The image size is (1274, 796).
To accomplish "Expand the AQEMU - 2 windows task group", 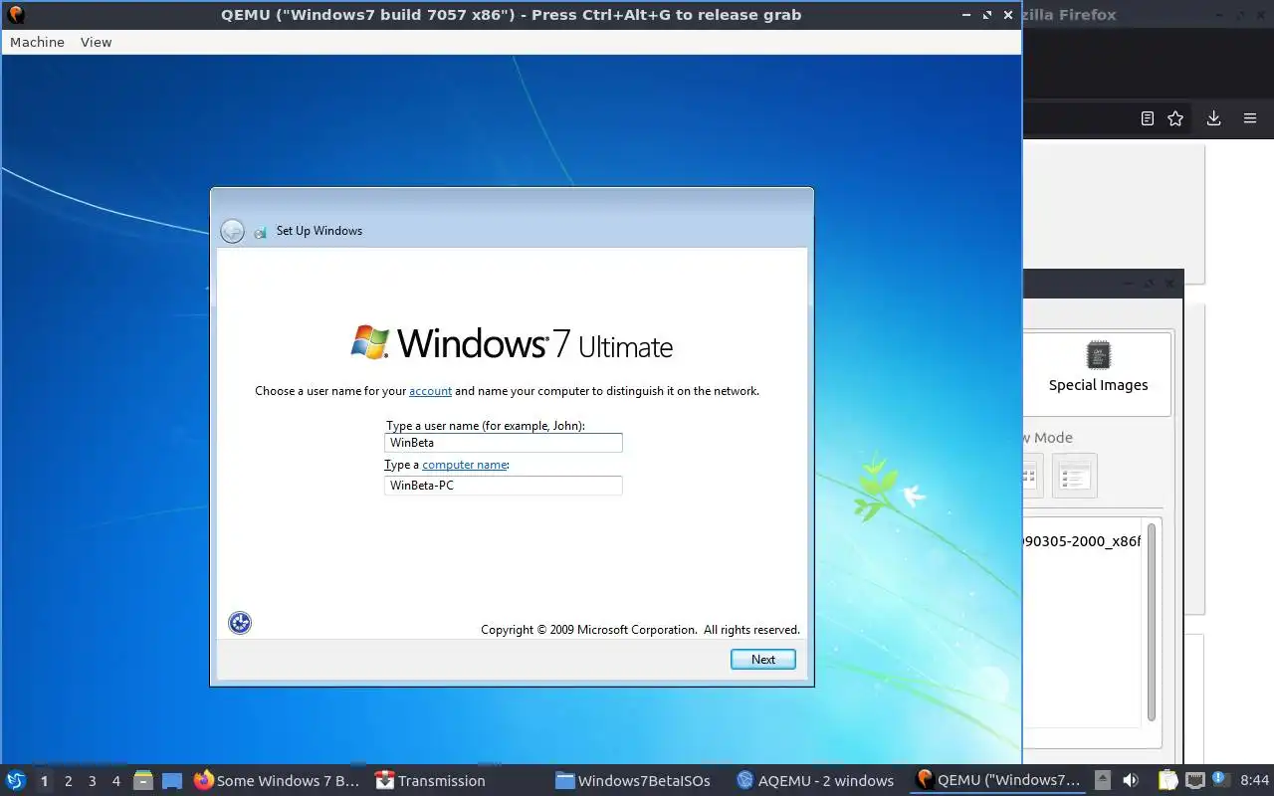I will [815, 781].
